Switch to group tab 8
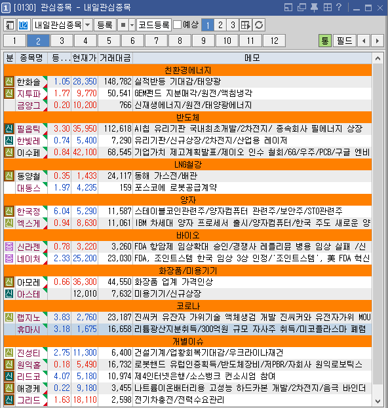This screenshot has width=388, height=408. tap(180, 41)
